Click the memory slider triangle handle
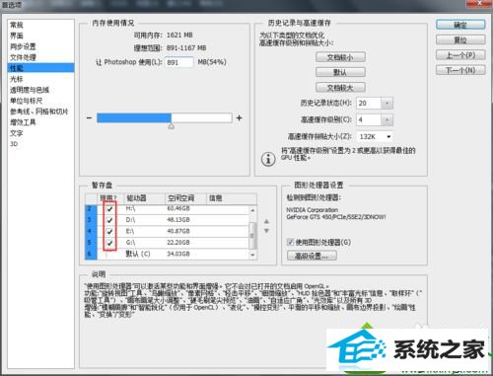Screen dimensions: 493x376 172,126
